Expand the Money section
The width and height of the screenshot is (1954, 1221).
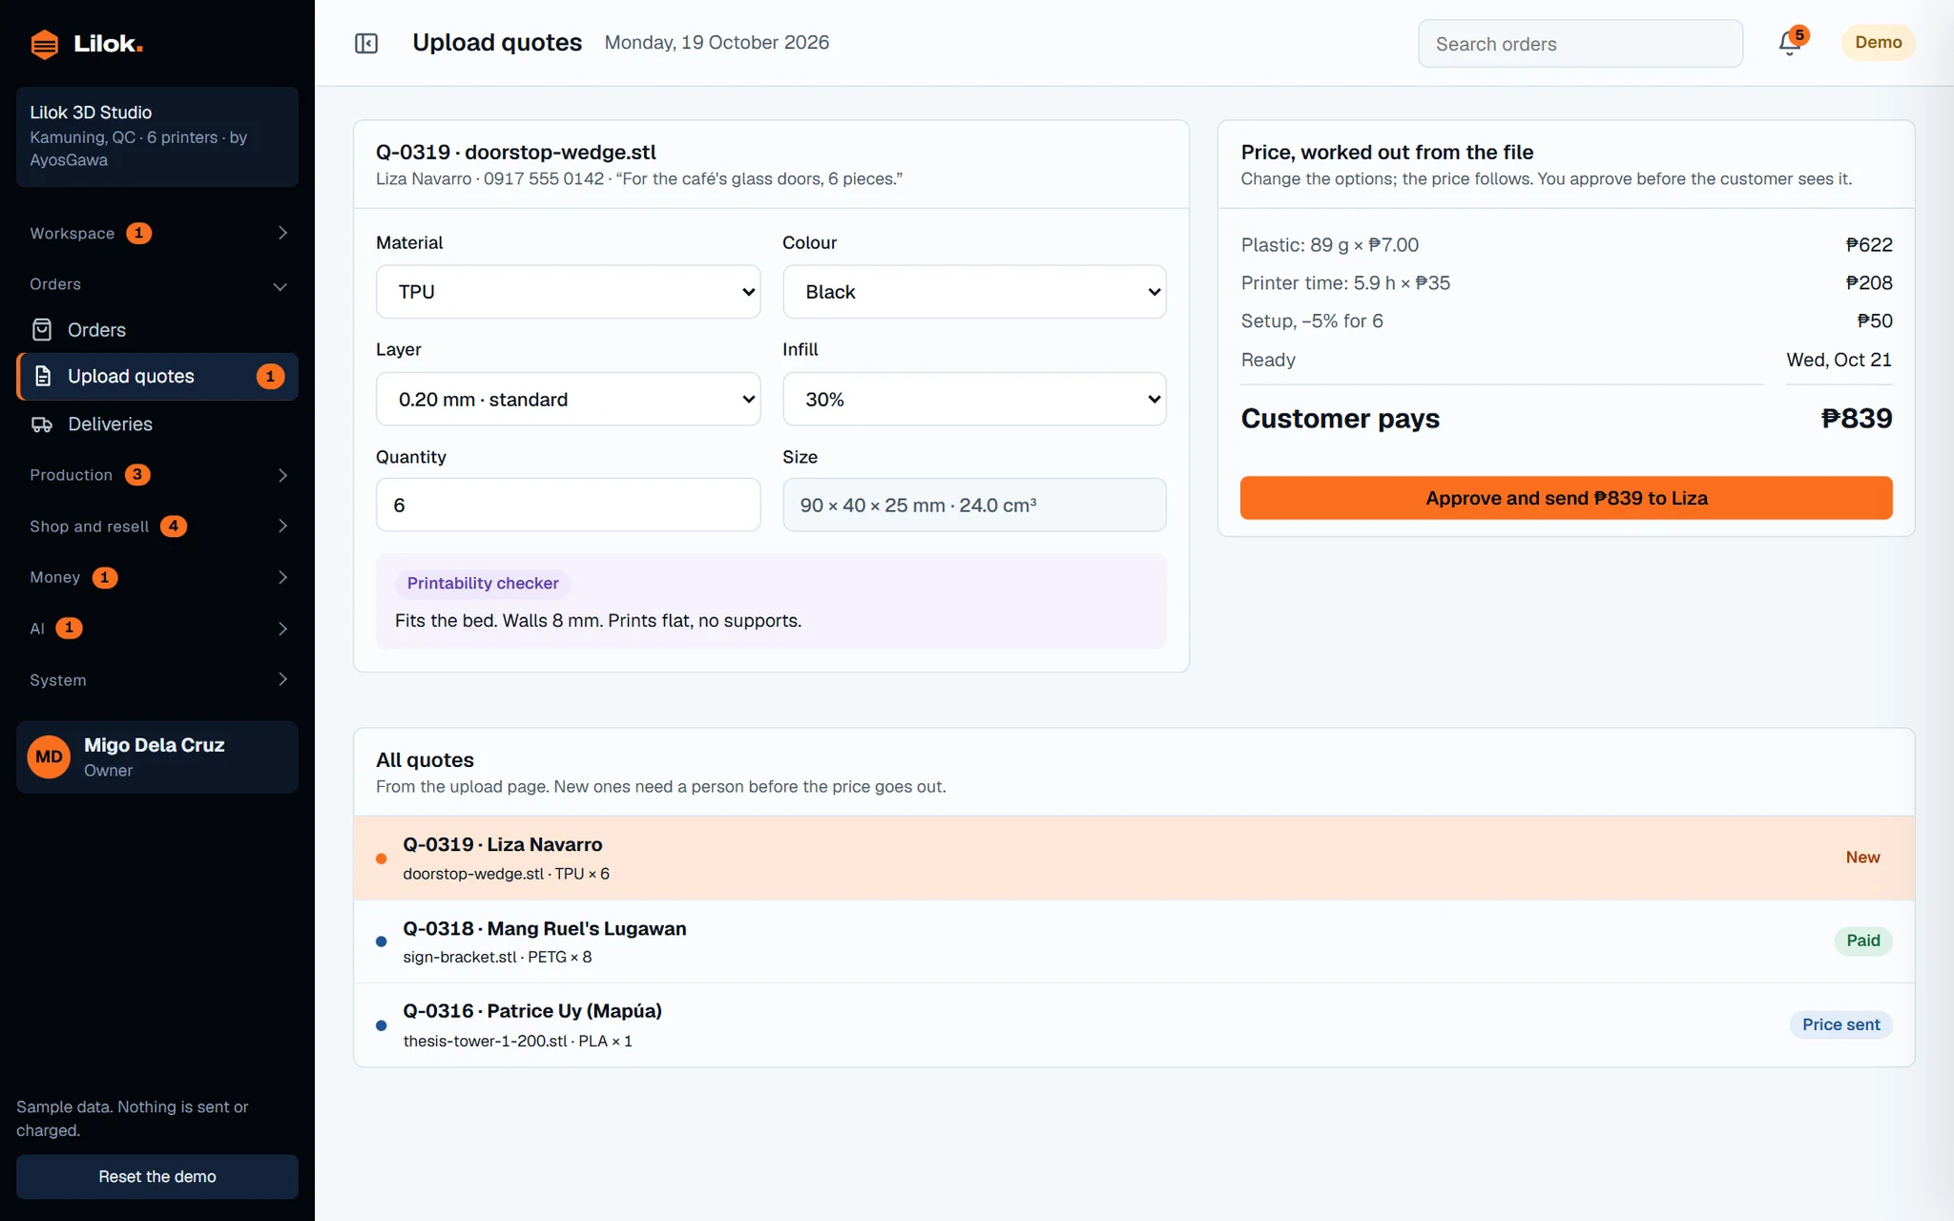coord(157,577)
